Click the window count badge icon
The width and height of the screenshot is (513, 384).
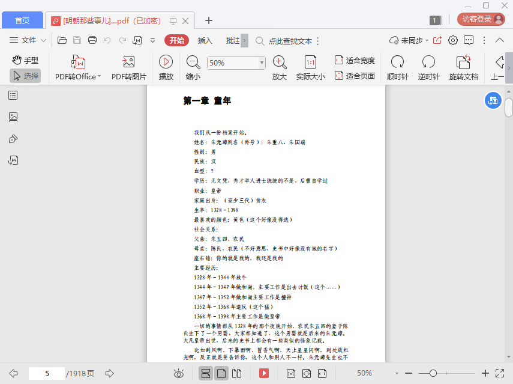coord(436,20)
